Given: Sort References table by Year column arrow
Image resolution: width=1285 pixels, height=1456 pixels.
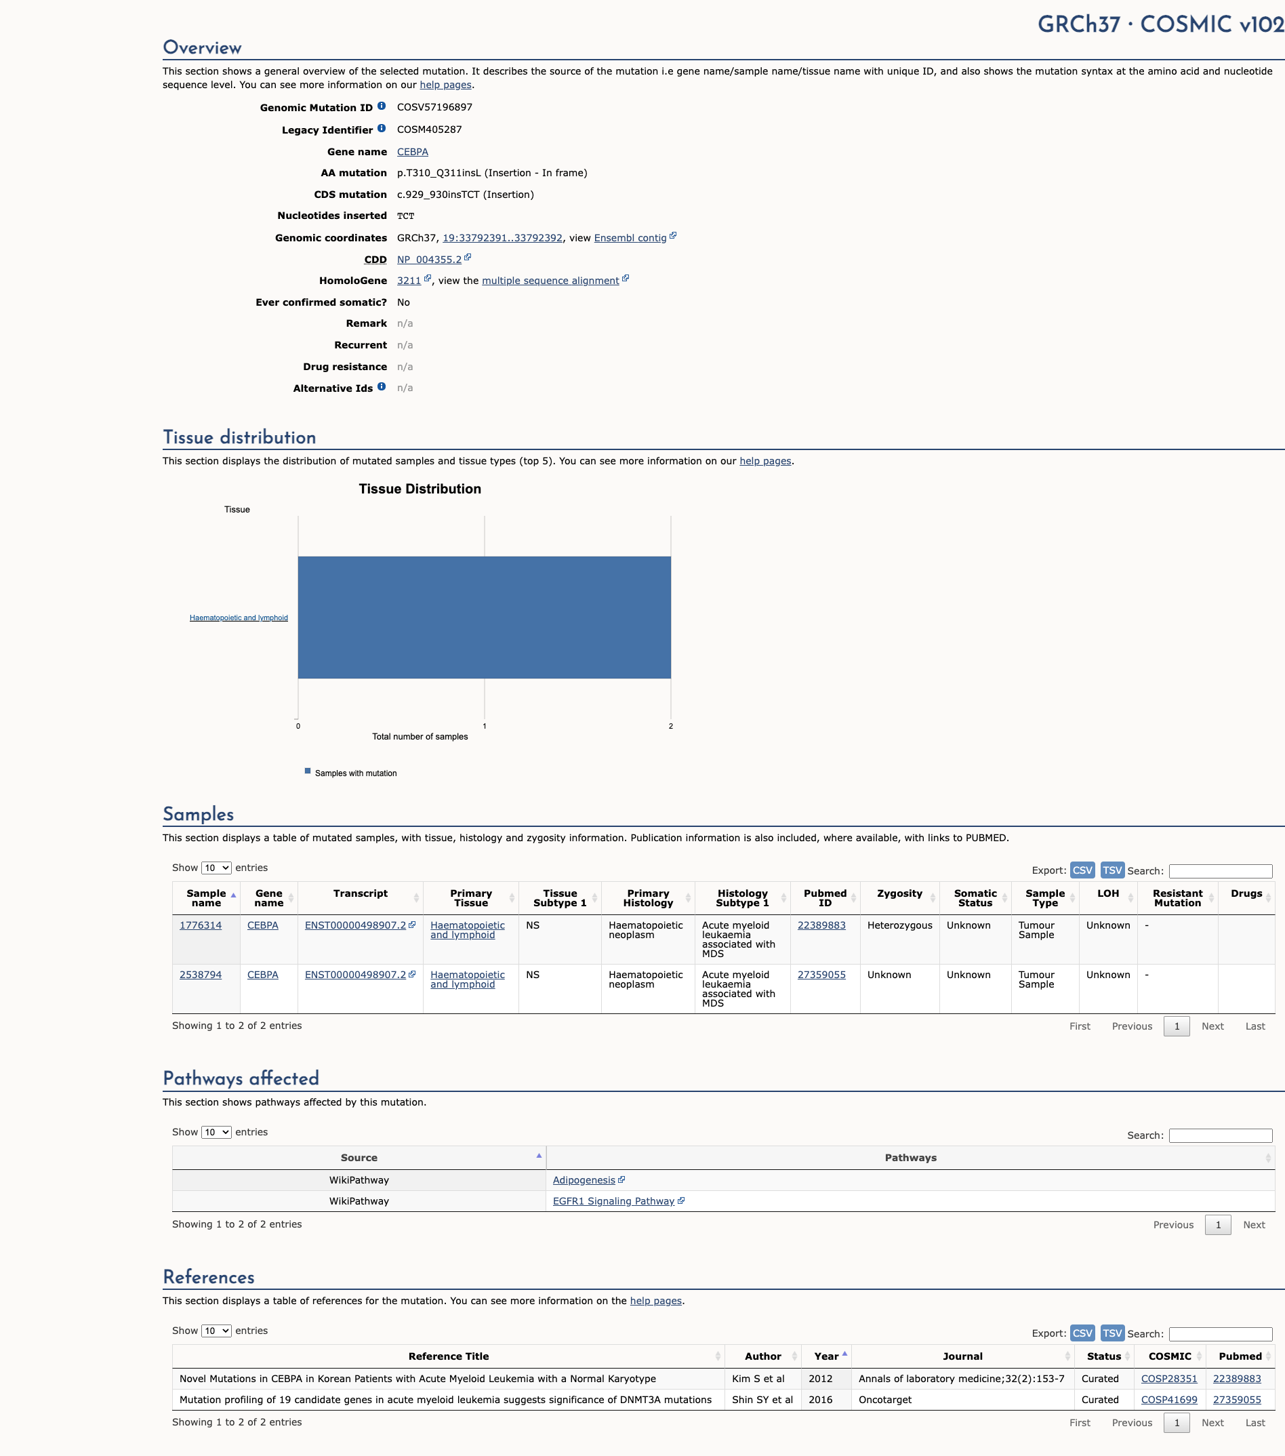Looking at the screenshot, I should (844, 1354).
